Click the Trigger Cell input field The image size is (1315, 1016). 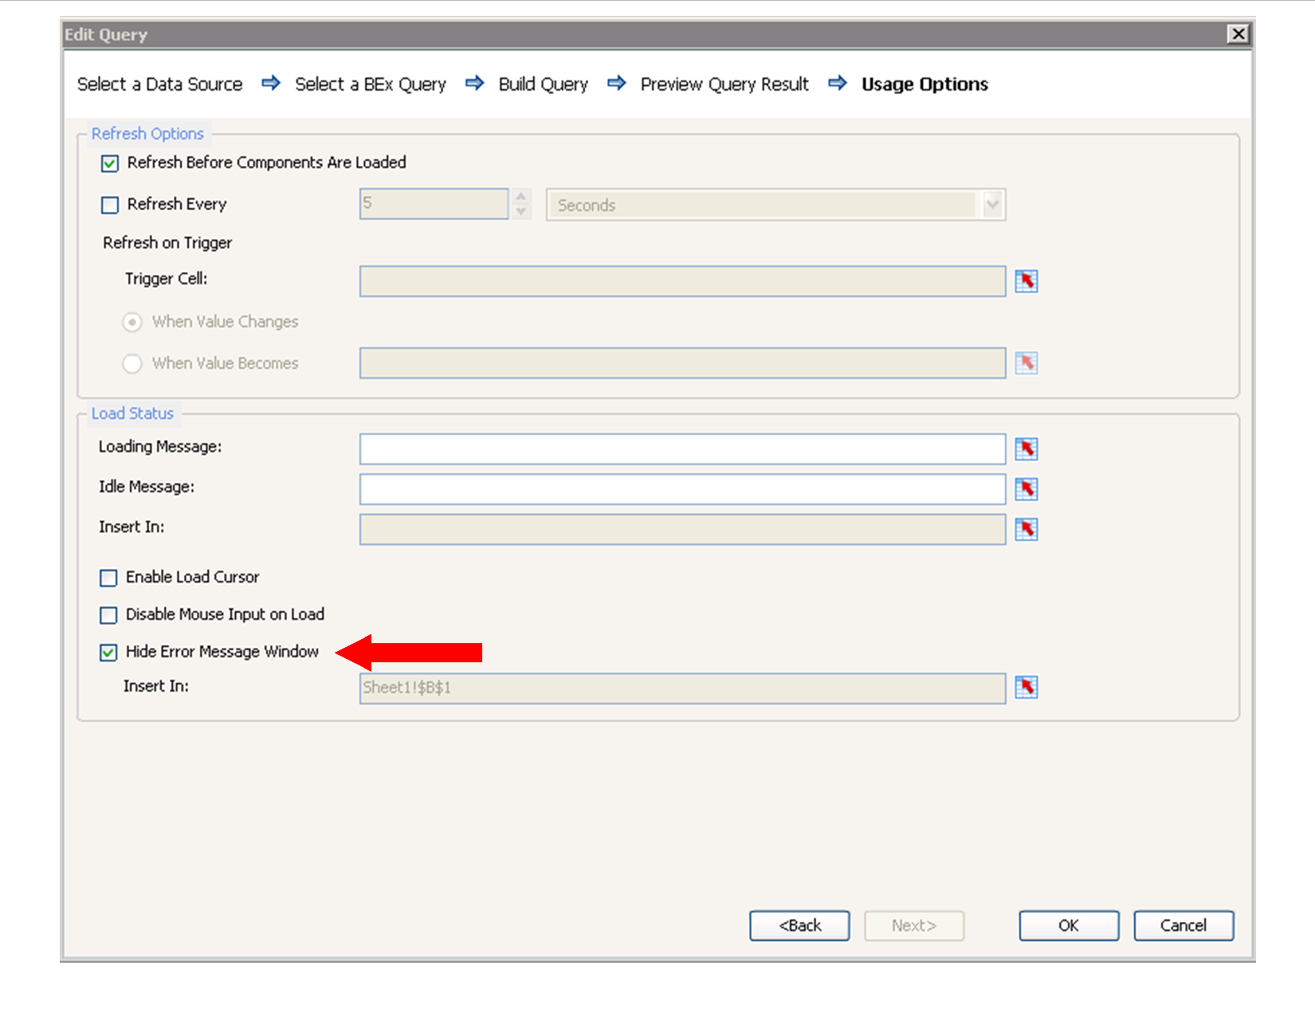[682, 281]
